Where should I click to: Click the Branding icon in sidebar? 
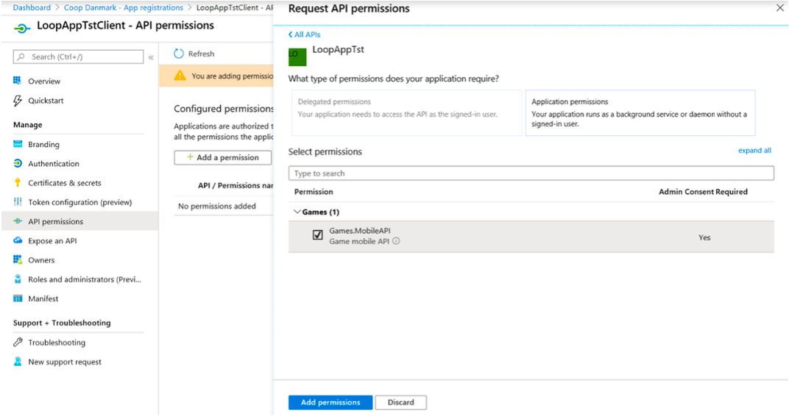coord(18,144)
